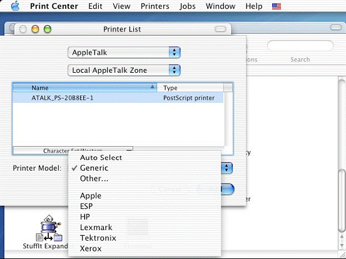The height and width of the screenshot is (259, 346).
Task: Click the Printer List toolbar toggle pill
Action: [220, 29]
